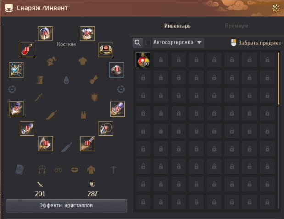The image size is (284, 219).
Task: Select the lips cosmetic slot icon
Action: pyautogui.click(x=75, y=170)
